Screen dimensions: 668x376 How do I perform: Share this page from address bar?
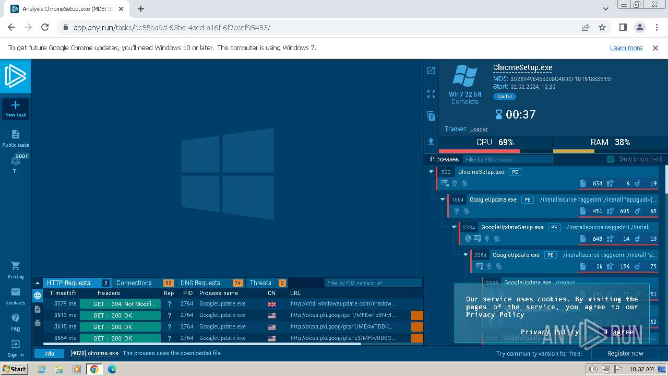coord(586,27)
